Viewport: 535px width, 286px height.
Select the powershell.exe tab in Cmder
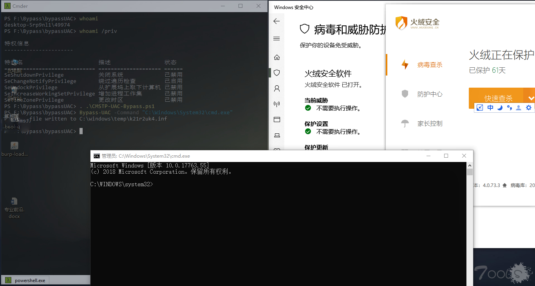click(x=25, y=280)
